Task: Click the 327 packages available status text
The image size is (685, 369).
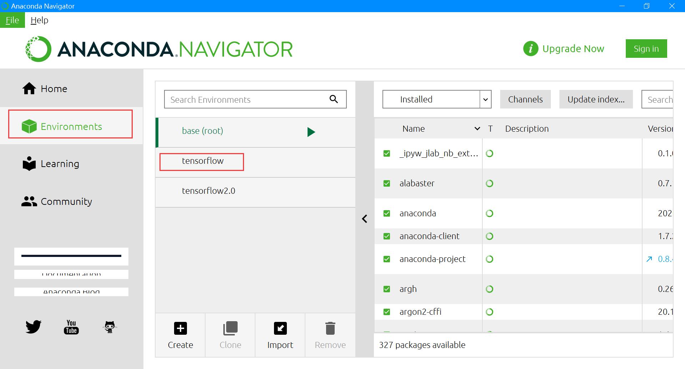Action: [x=422, y=345]
